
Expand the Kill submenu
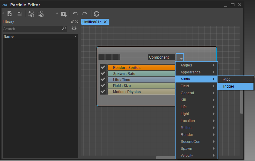click(x=196, y=100)
